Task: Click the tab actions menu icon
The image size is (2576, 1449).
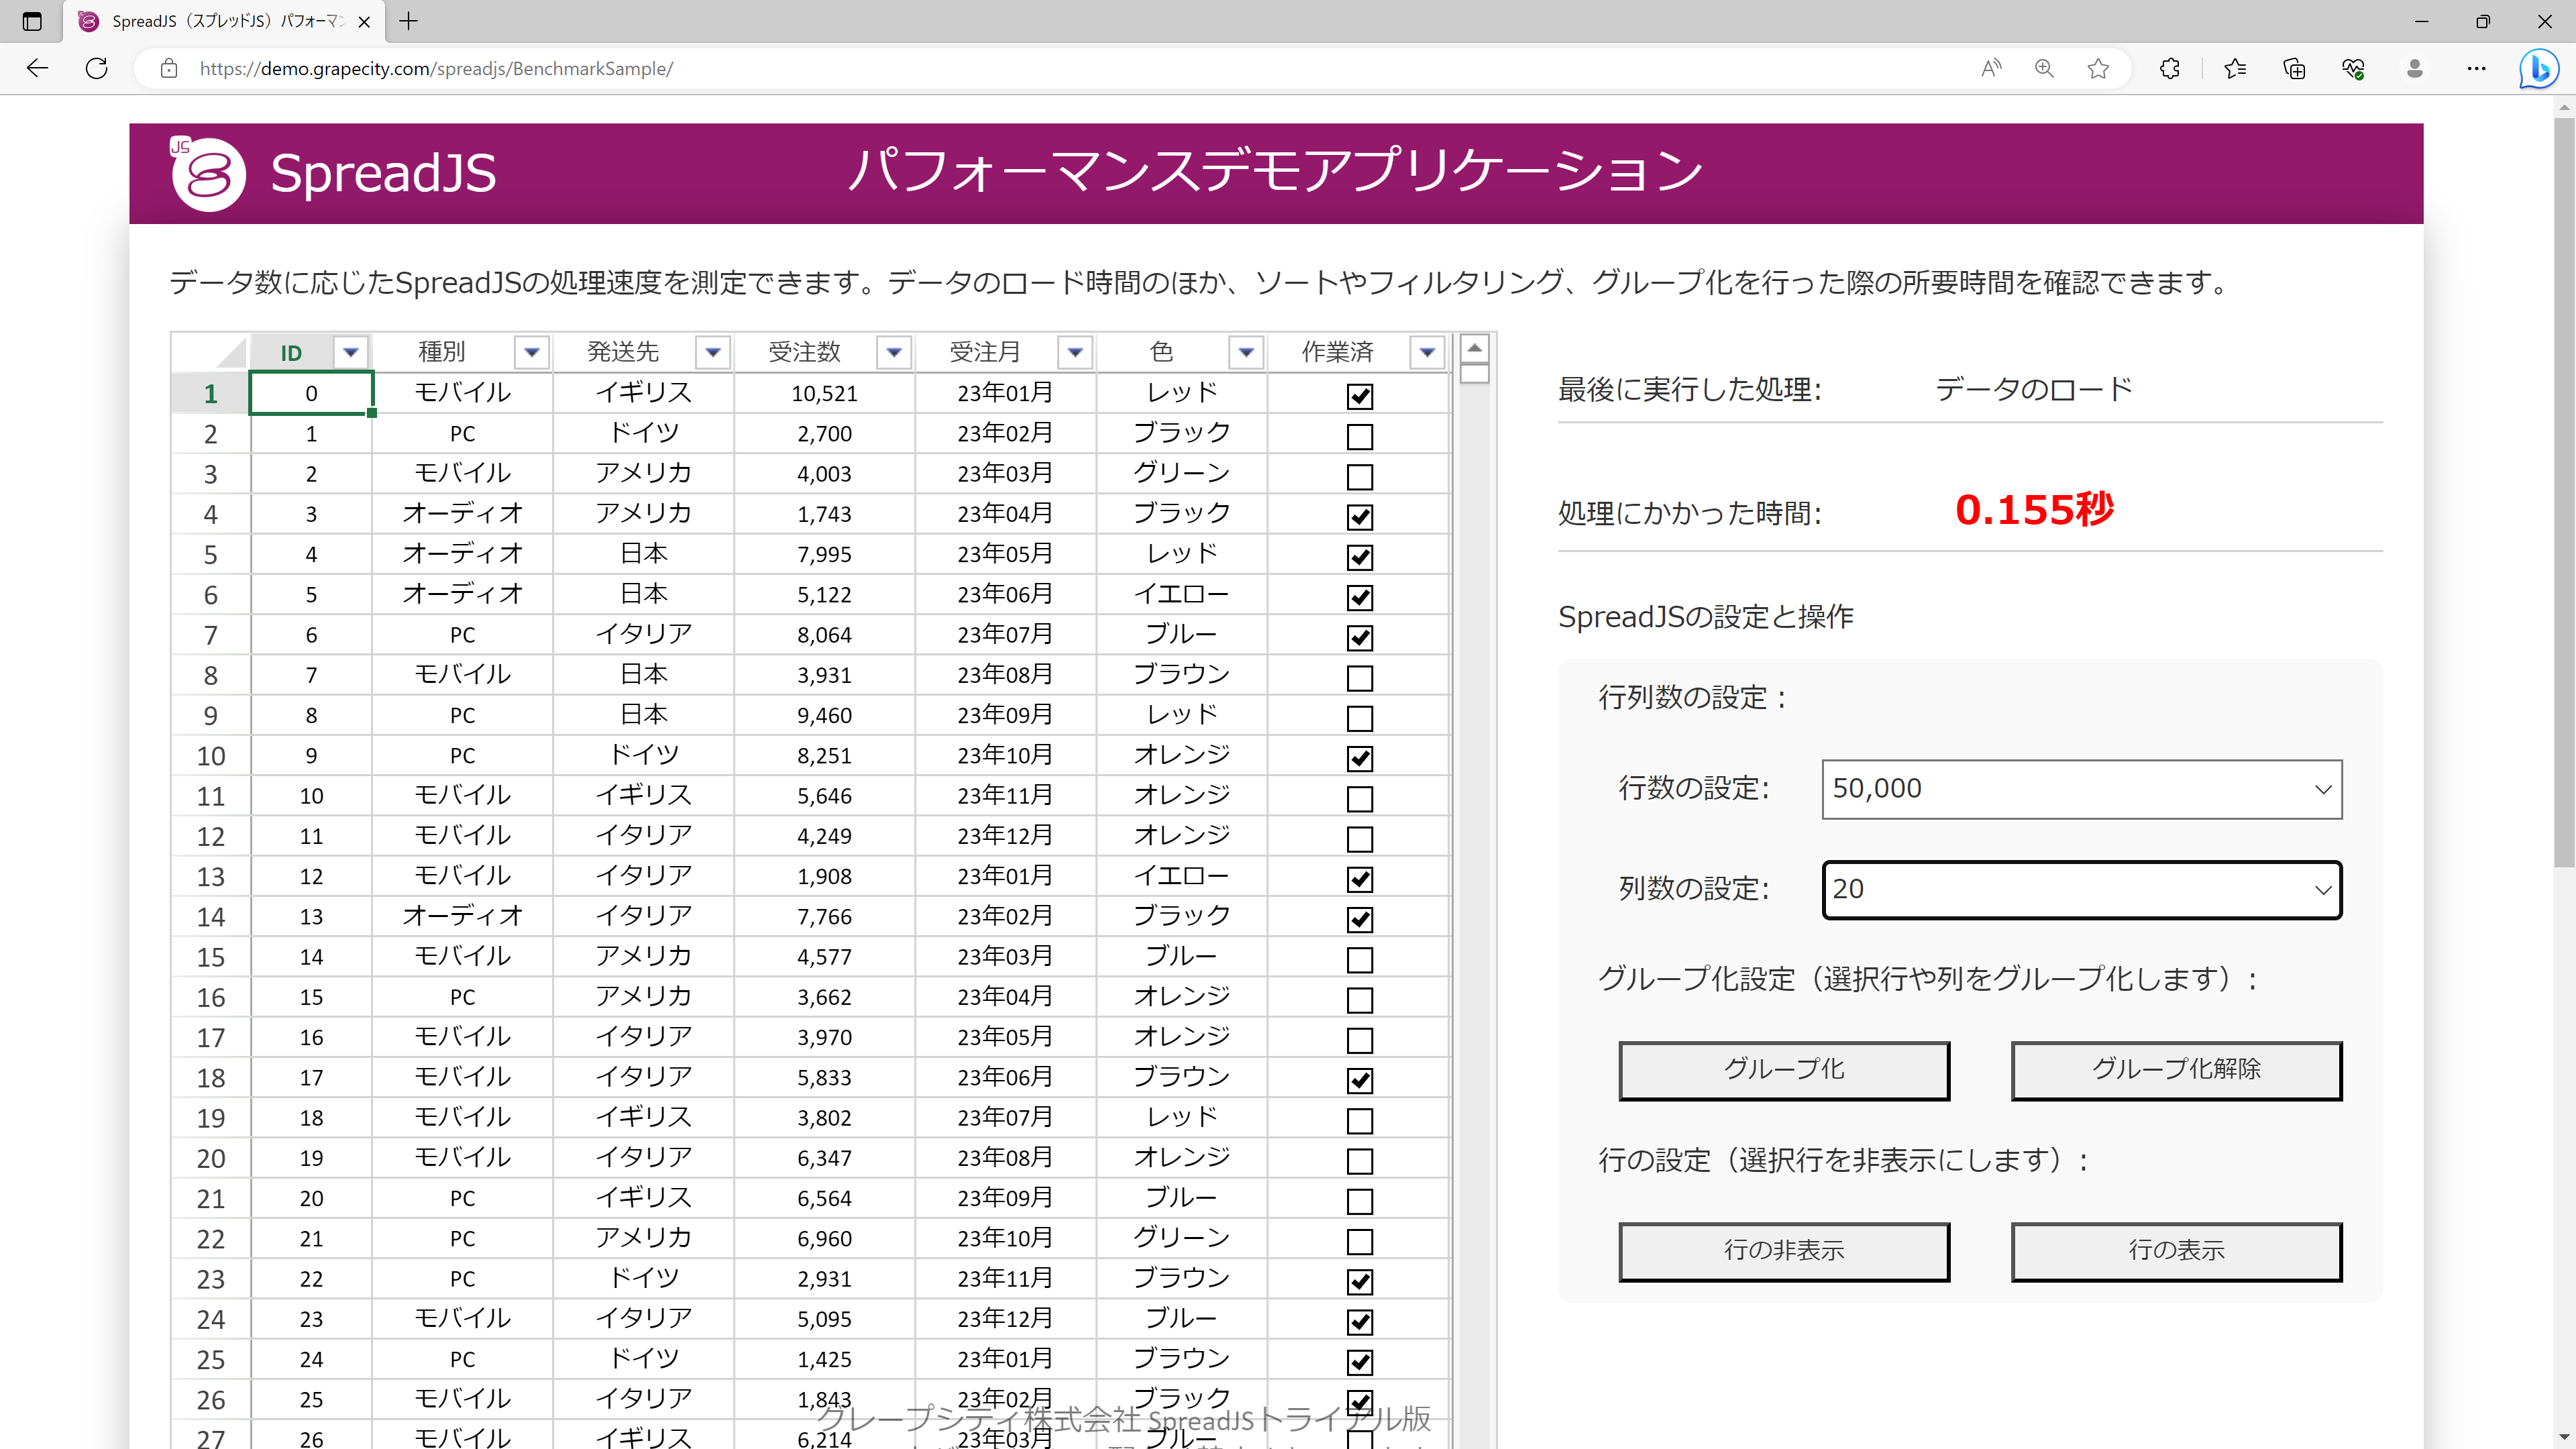Action: click(x=32, y=21)
